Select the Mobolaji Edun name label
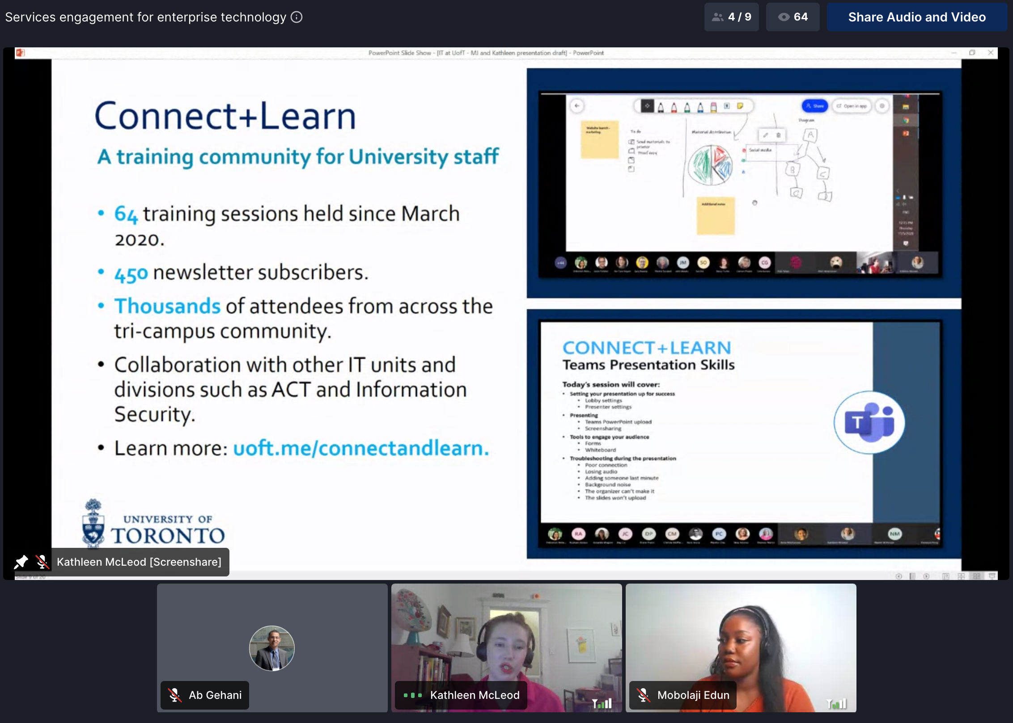 click(x=693, y=695)
